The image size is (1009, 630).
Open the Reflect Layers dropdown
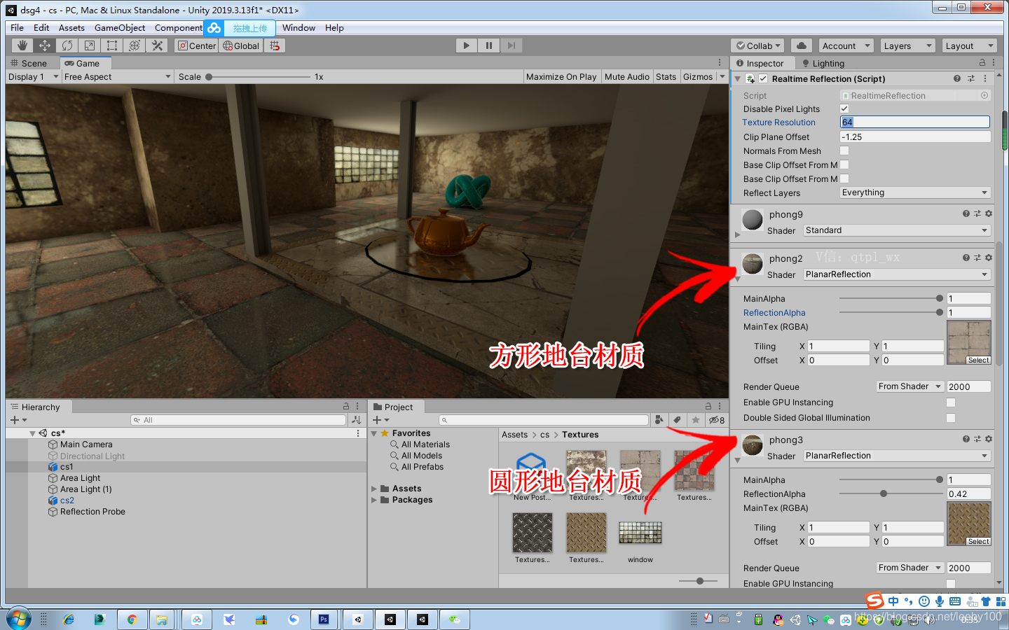click(915, 192)
